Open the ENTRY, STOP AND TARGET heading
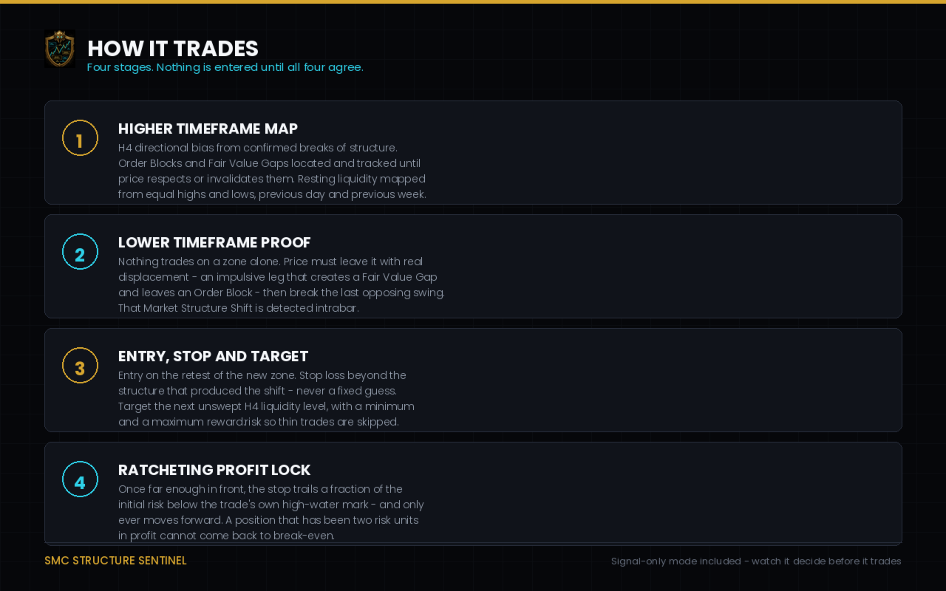This screenshot has height=591, width=946. tap(213, 356)
